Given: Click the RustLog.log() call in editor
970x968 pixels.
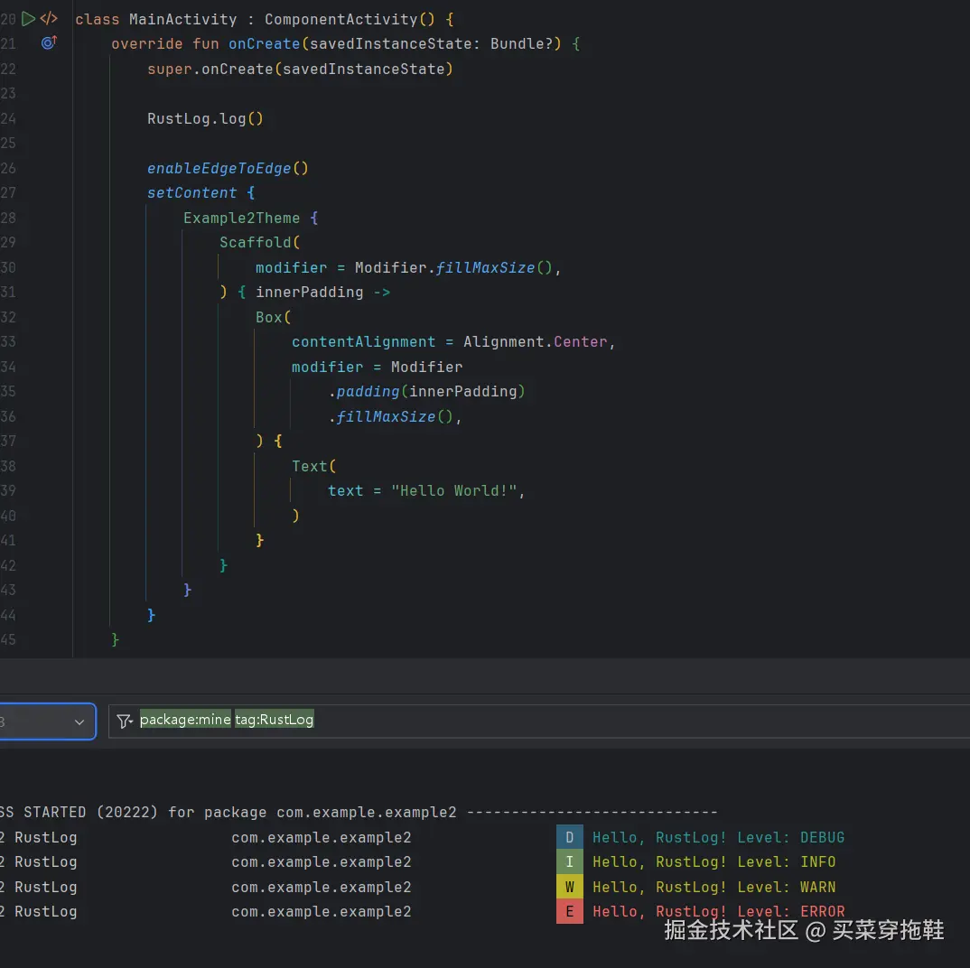Looking at the screenshot, I should (x=205, y=119).
